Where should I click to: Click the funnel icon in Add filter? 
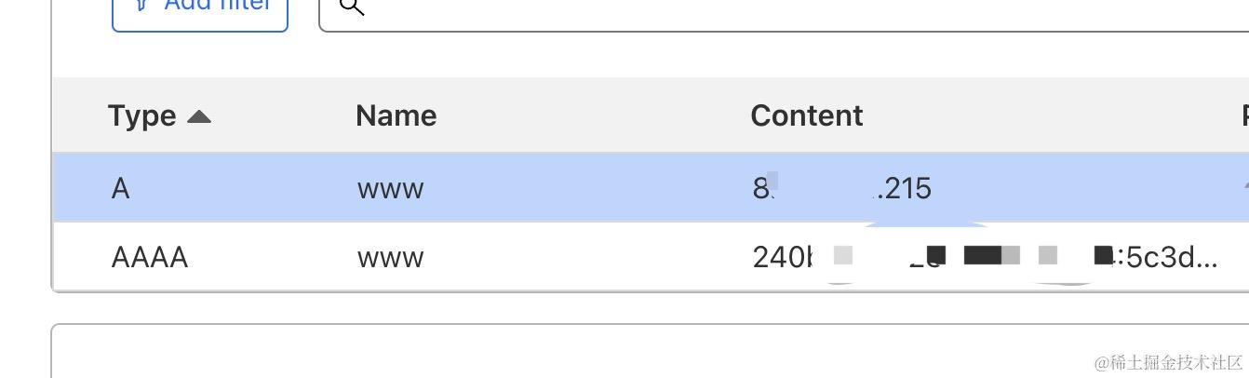tap(141, 6)
